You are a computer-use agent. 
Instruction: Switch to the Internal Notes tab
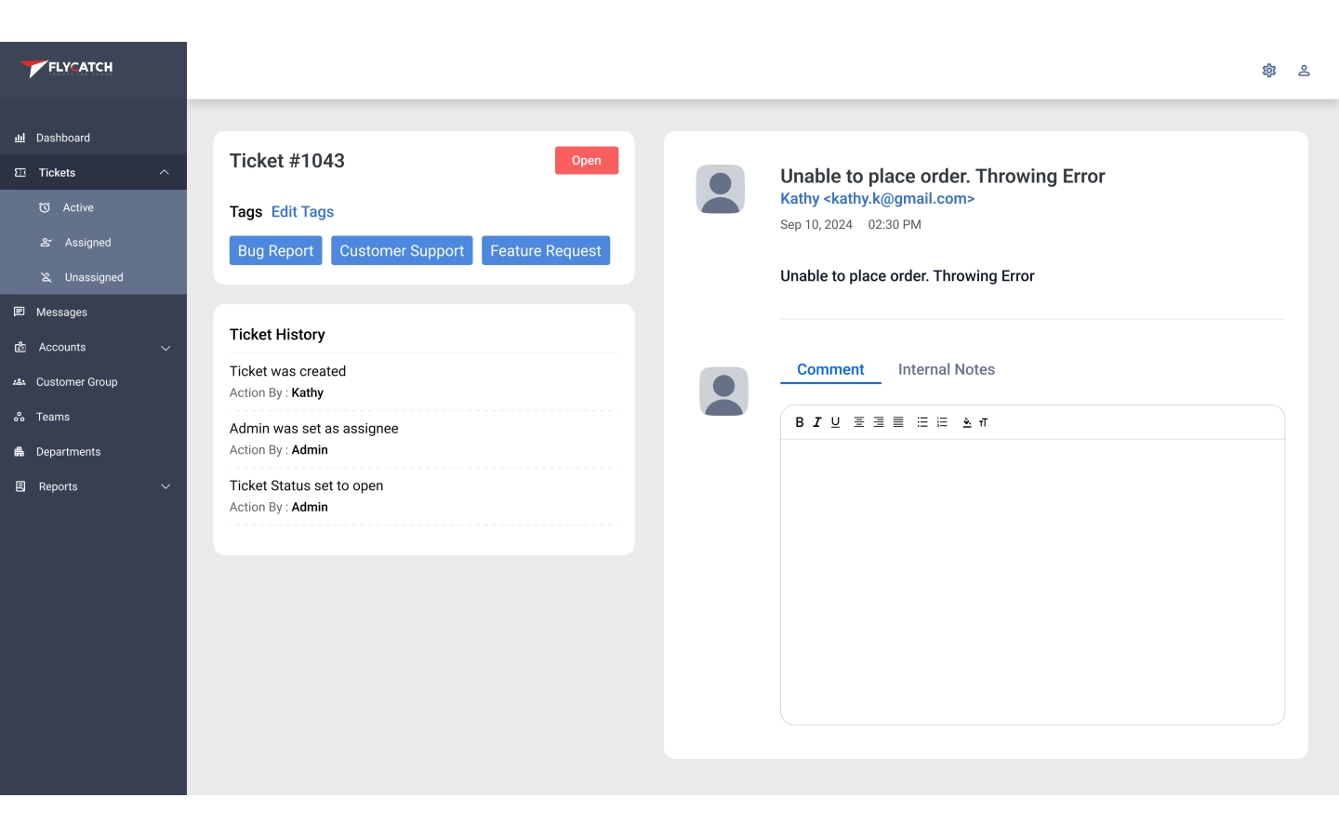[947, 369]
